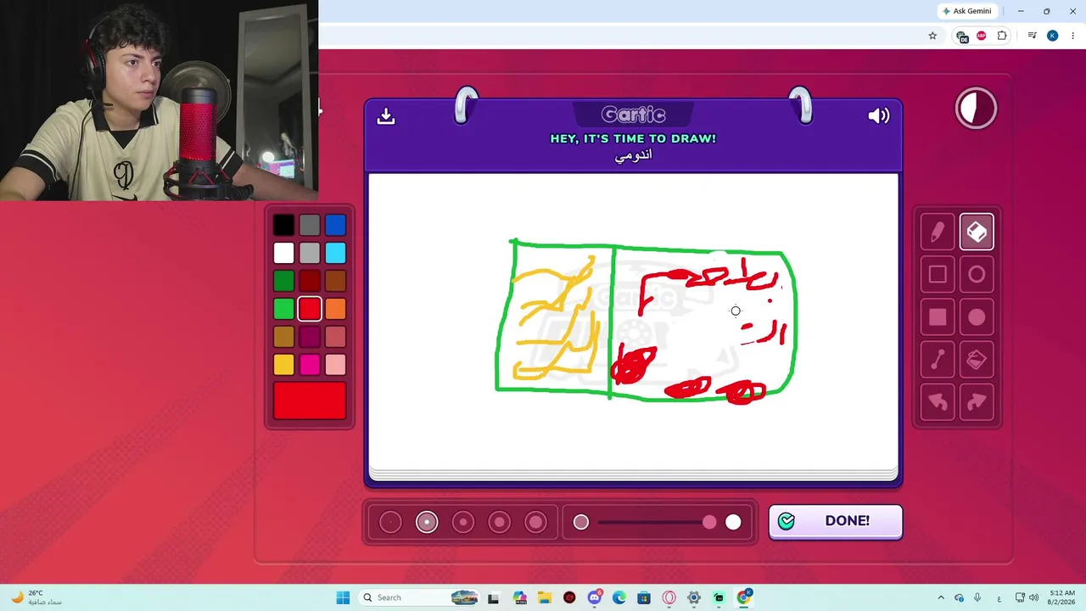Select the smallest brush size

click(390, 522)
